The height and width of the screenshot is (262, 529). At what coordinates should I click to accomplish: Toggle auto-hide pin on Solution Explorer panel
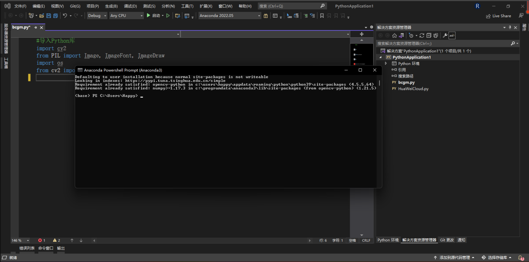[510, 27]
